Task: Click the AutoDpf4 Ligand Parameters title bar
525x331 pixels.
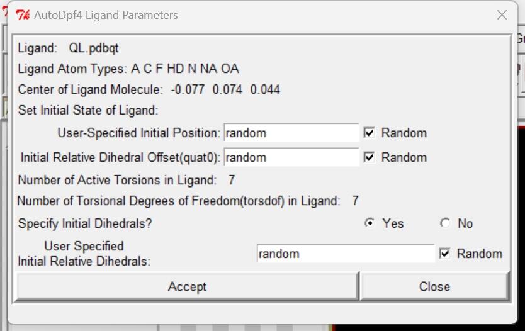Action: click(x=252, y=15)
